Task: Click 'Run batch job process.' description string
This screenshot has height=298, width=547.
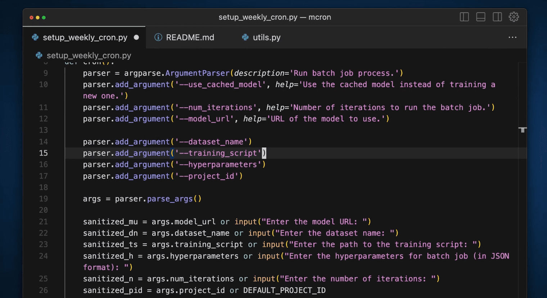Action: pos(344,73)
